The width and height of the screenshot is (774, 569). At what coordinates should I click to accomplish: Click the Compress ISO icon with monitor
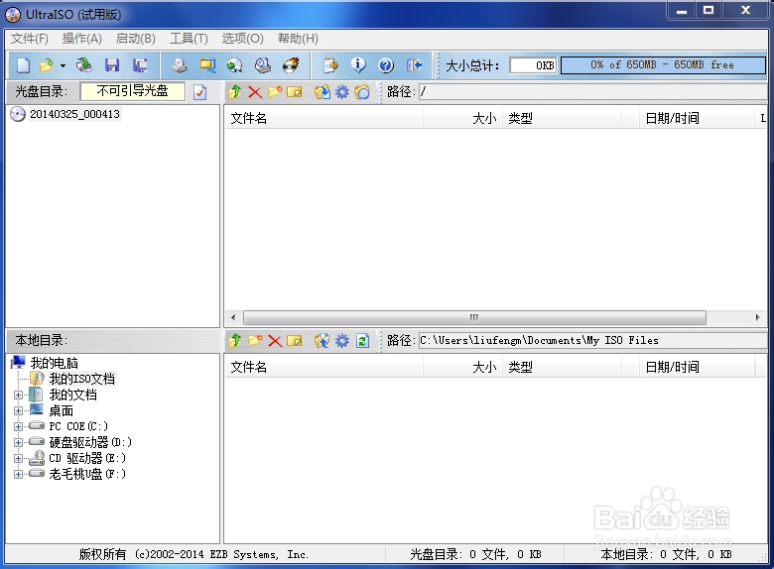pos(207,65)
